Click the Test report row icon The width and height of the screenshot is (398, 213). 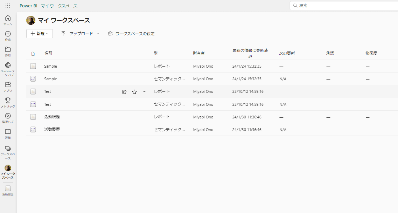pyautogui.click(x=33, y=91)
